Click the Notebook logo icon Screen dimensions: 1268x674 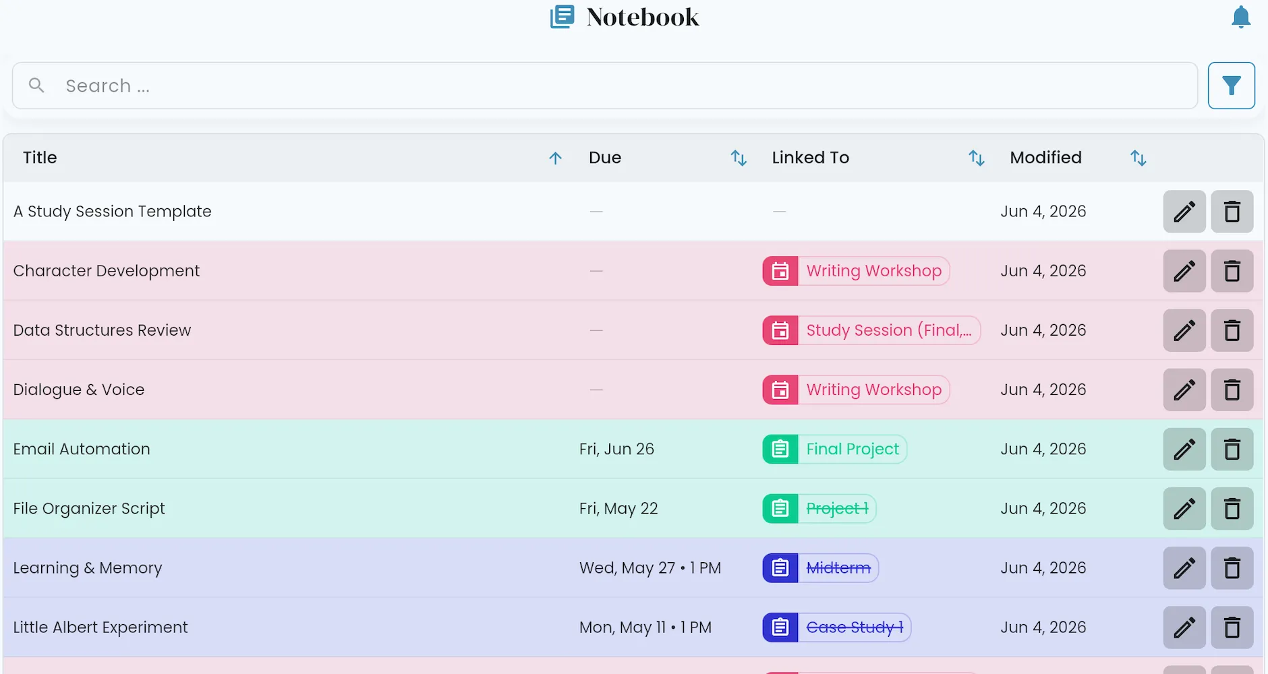coord(563,17)
